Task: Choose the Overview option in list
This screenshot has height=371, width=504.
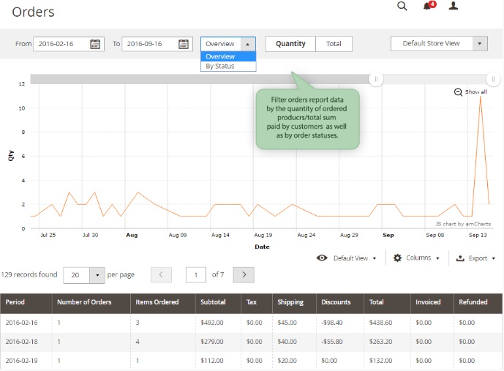Action: click(220, 56)
